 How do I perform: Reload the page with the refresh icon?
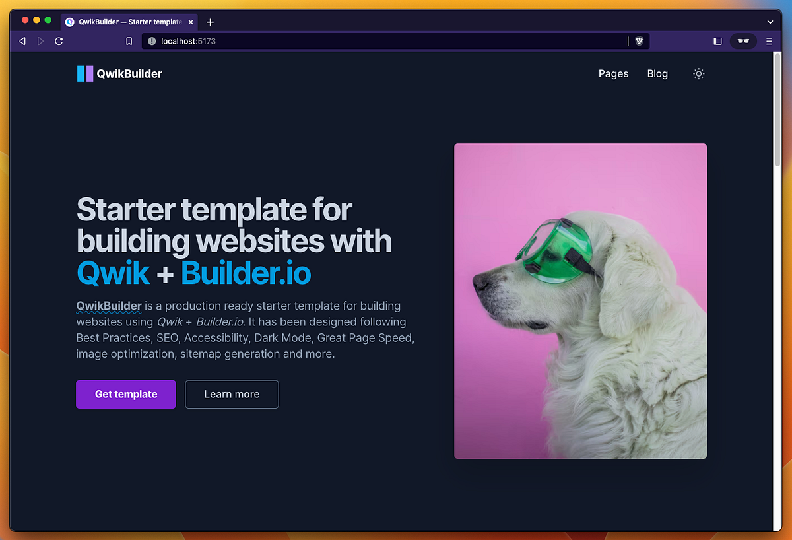click(x=59, y=41)
